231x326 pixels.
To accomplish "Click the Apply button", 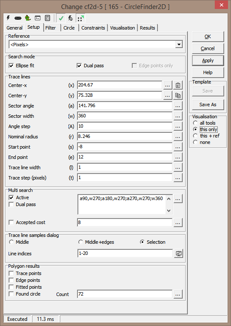I will 208,60.
